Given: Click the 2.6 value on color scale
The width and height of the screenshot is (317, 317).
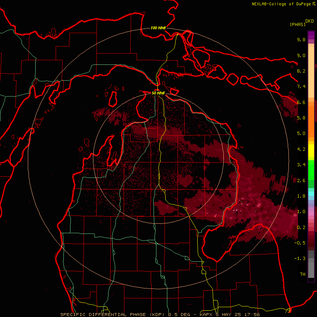Looking at the screenshot, I should coord(301,180).
